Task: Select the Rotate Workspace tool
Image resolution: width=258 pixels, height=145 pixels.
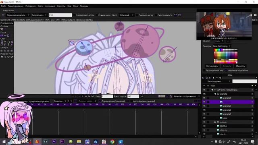Action: point(8,57)
